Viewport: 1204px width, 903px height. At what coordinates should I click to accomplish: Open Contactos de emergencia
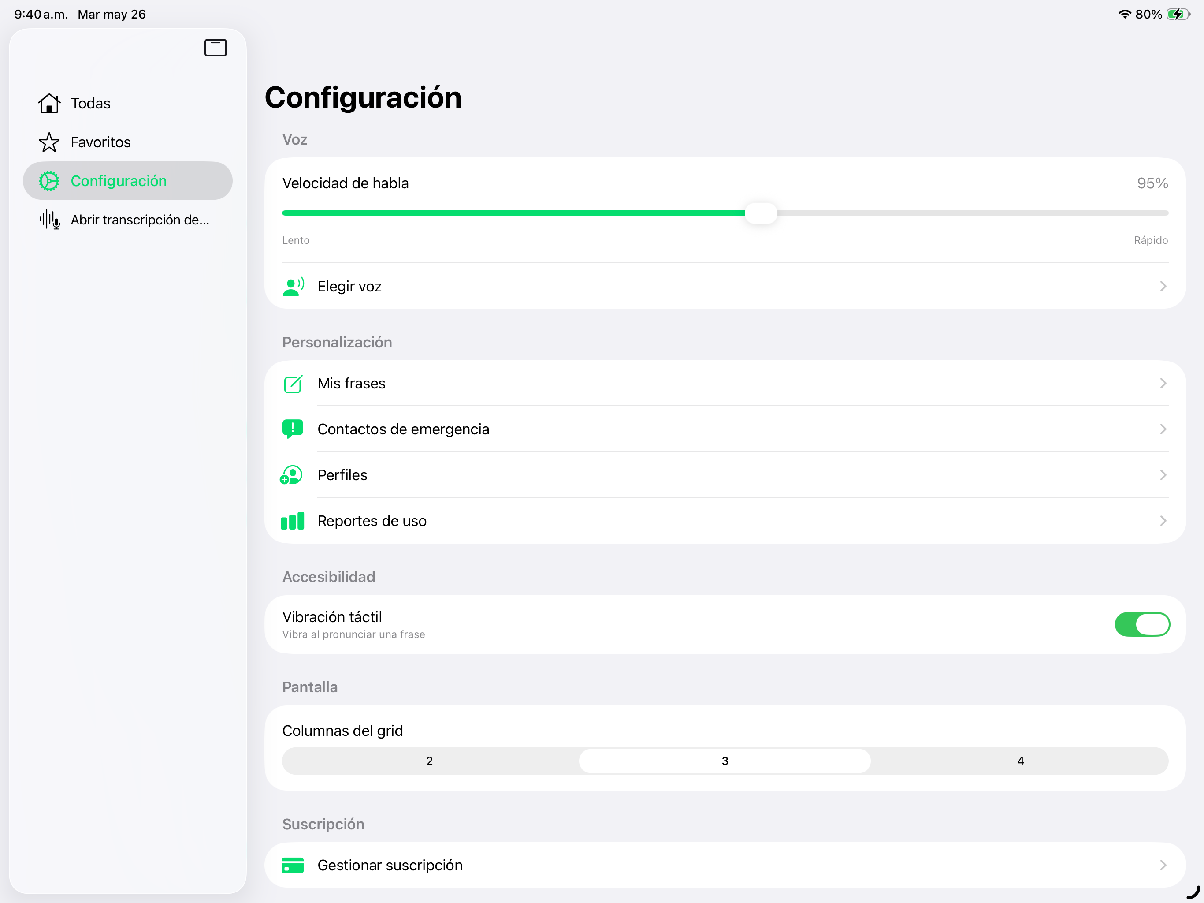click(x=725, y=429)
